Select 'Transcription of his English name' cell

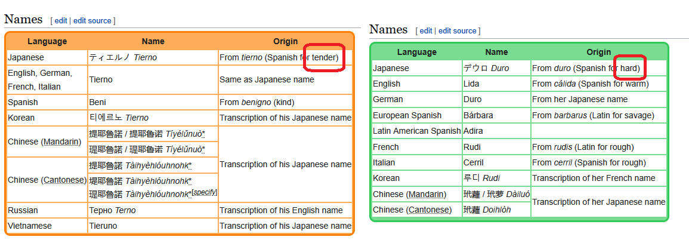point(286,210)
